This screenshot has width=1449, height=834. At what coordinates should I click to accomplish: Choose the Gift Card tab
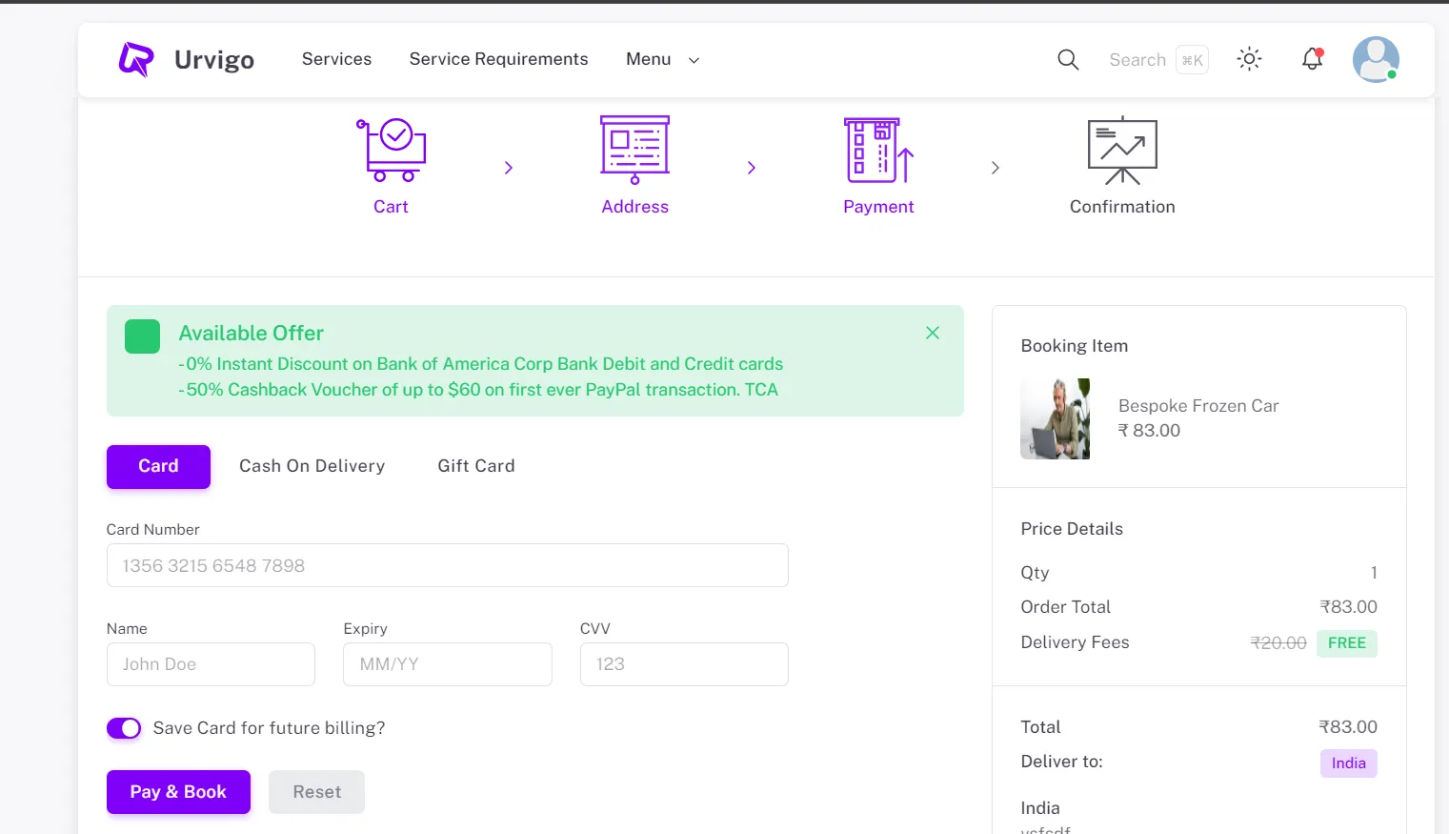point(475,466)
